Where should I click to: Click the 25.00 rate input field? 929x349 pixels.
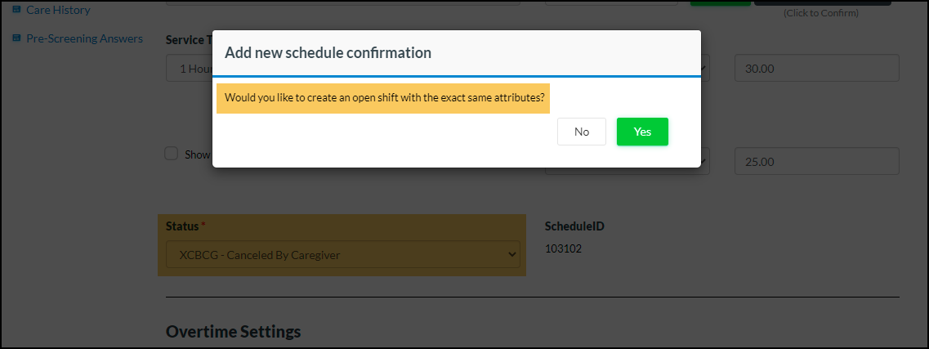[x=816, y=161]
